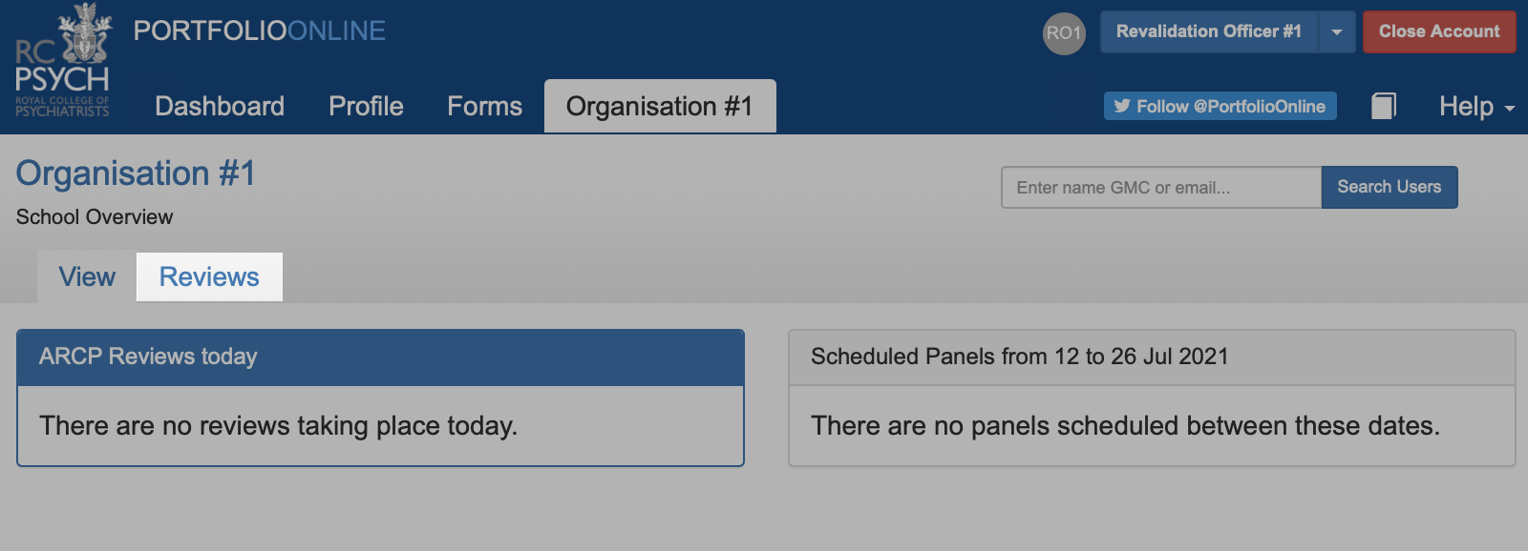Click the Twitter bird icon
This screenshot has height=551, width=1528.
[1122, 106]
